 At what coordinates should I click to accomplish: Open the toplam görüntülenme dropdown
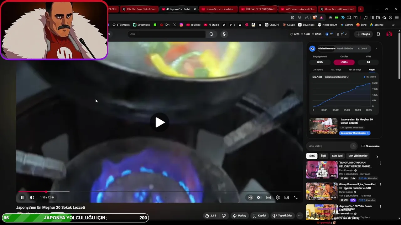336,77
